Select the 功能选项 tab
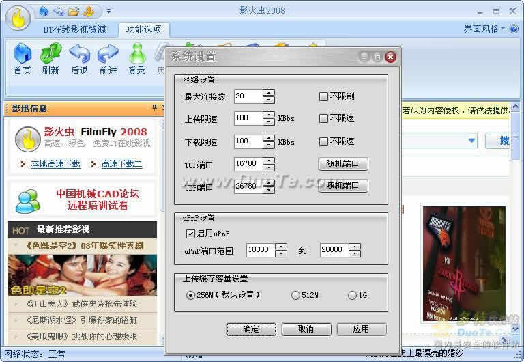 144,29
